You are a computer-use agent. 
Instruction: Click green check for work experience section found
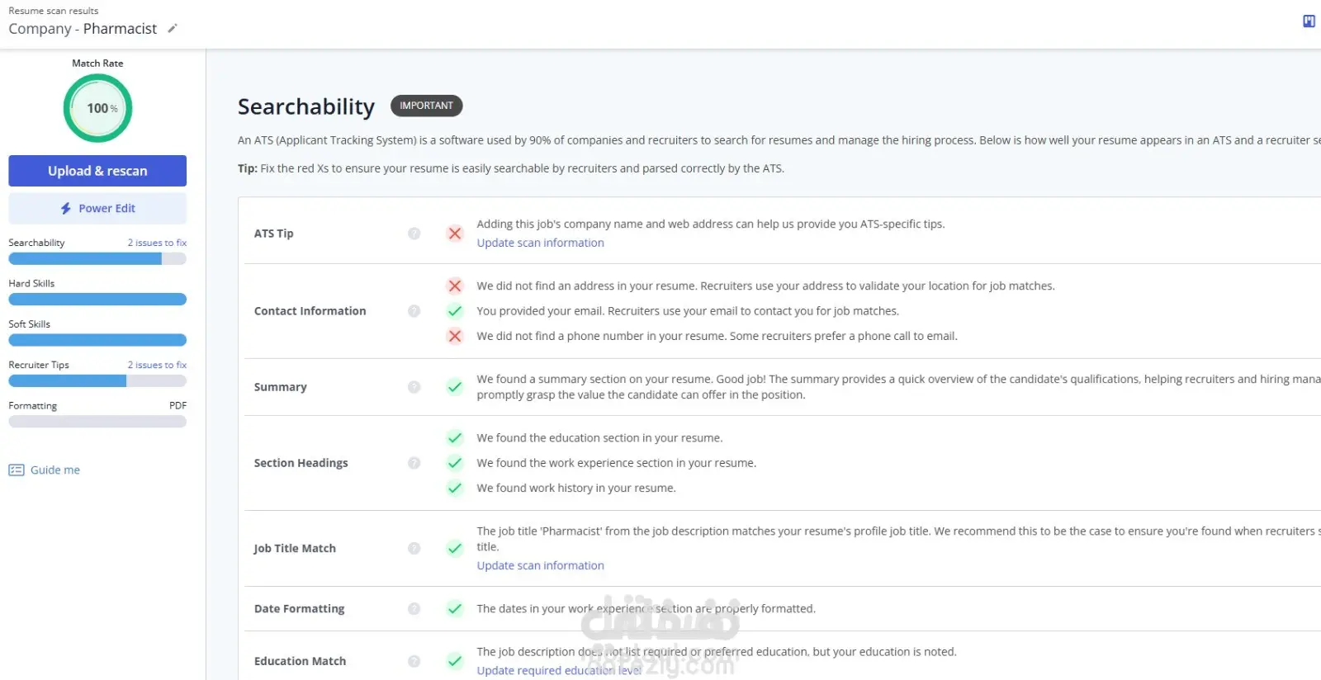(455, 463)
